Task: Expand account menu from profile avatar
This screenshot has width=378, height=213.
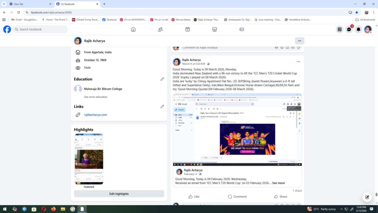Action: tap(368, 30)
